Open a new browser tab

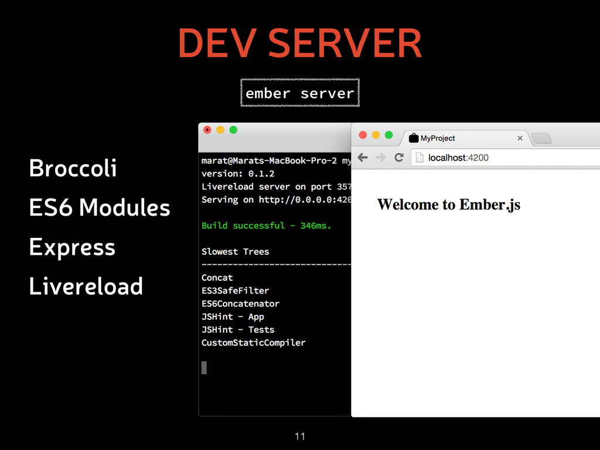pyautogui.click(x=541, y=138)
